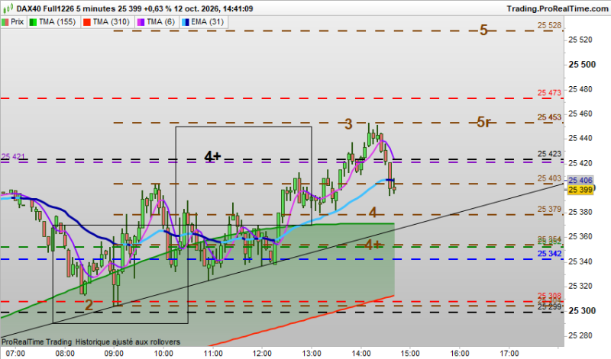Viewport: 611px width, 359px height.
Task: Click the 25 280 price axis tick
Action: [580, 335]
